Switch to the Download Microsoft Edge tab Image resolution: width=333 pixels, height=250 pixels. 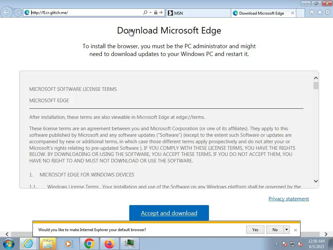coord(261,13)
